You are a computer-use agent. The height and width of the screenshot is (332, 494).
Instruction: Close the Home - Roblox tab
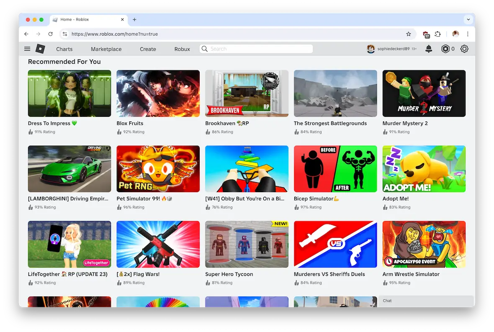click(122, 20)
